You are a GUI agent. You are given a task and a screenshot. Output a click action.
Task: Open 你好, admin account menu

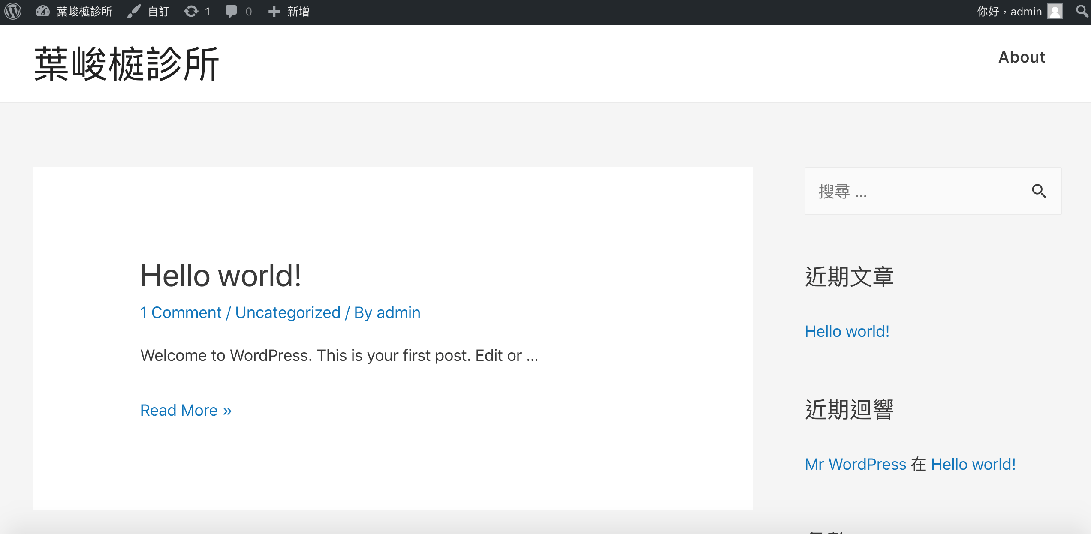1009,12
